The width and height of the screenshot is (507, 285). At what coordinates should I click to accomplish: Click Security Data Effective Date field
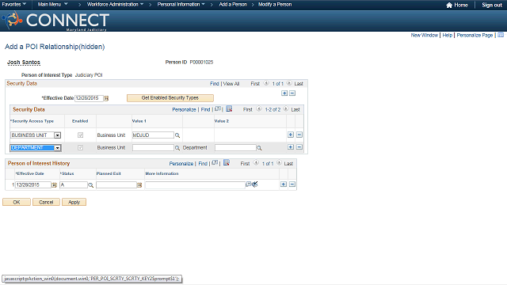(x=89, y=98)
